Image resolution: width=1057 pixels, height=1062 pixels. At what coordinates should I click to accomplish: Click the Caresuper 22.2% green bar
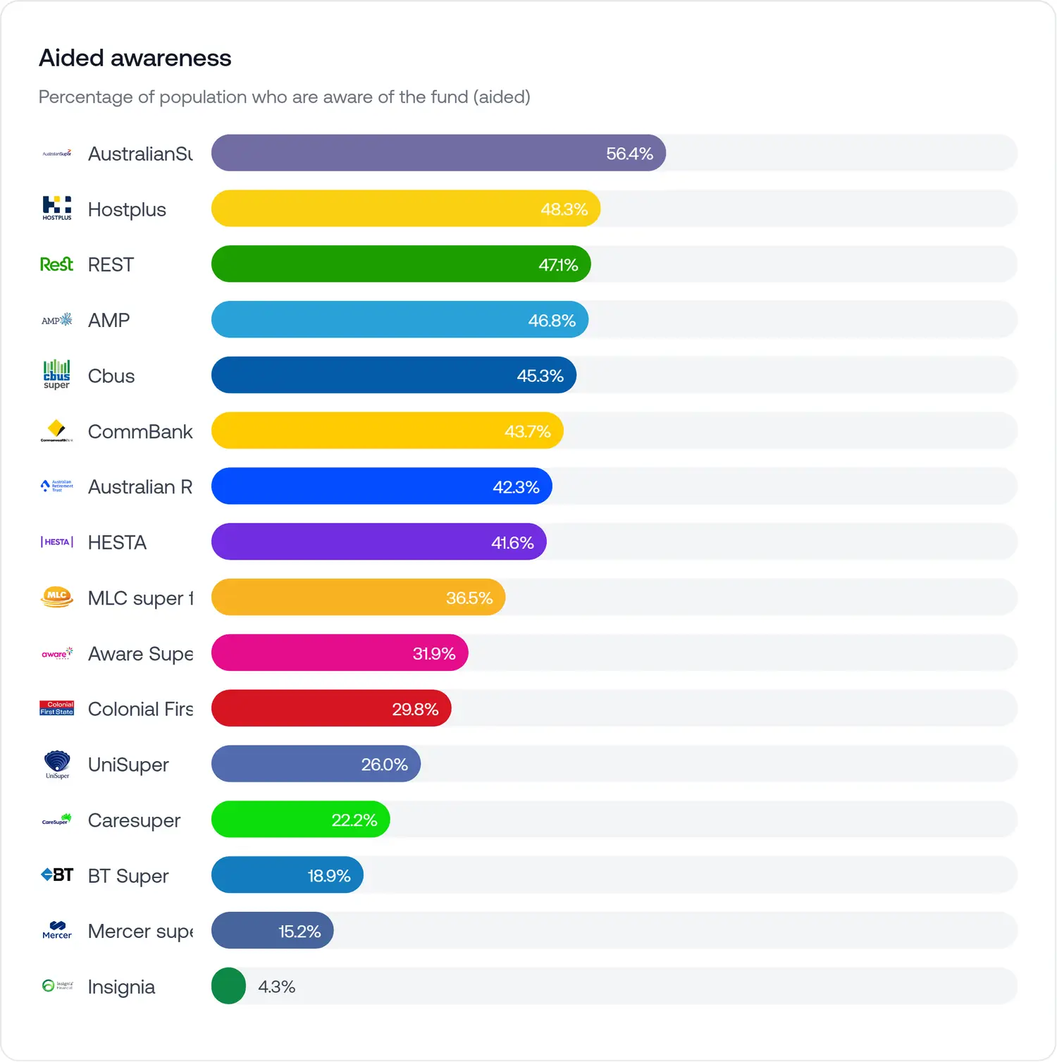(x=300, y=820)
